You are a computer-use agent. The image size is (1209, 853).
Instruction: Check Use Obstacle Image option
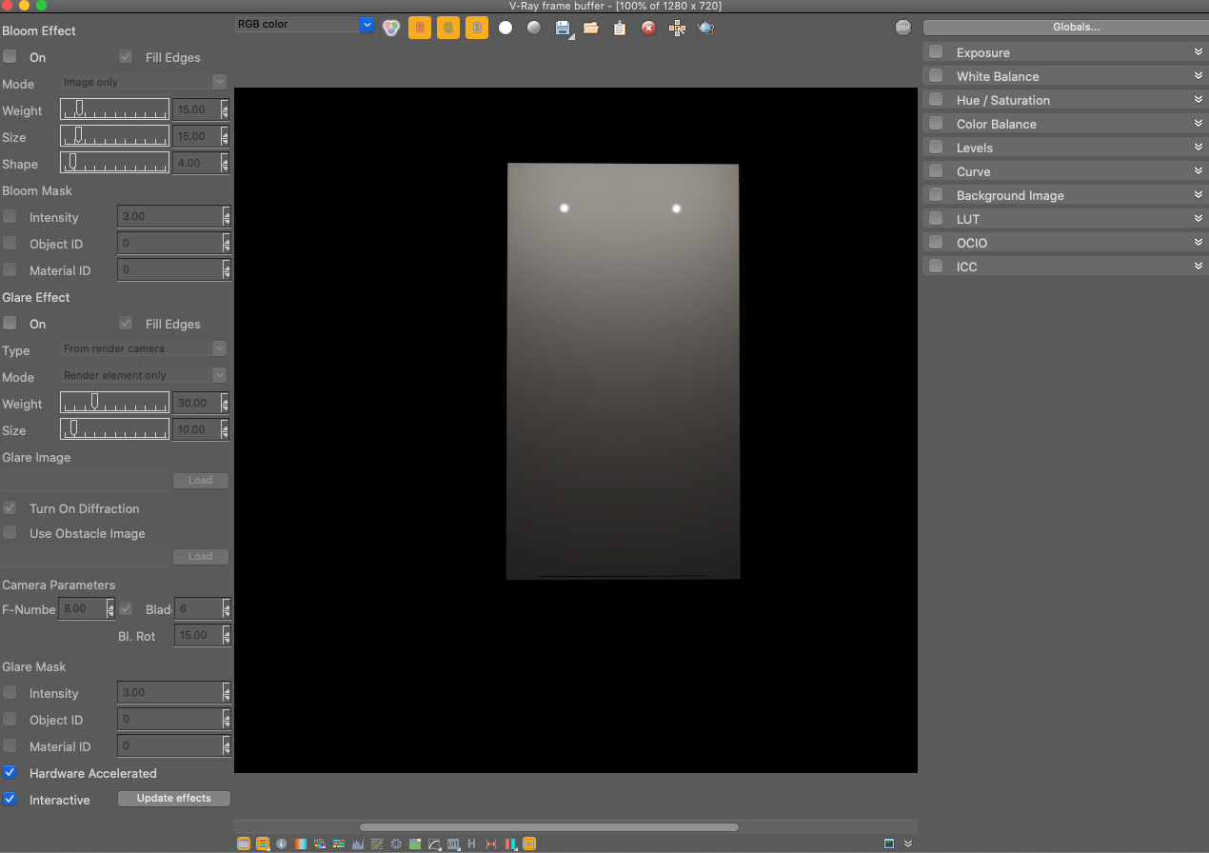click(x=10, y=533)
